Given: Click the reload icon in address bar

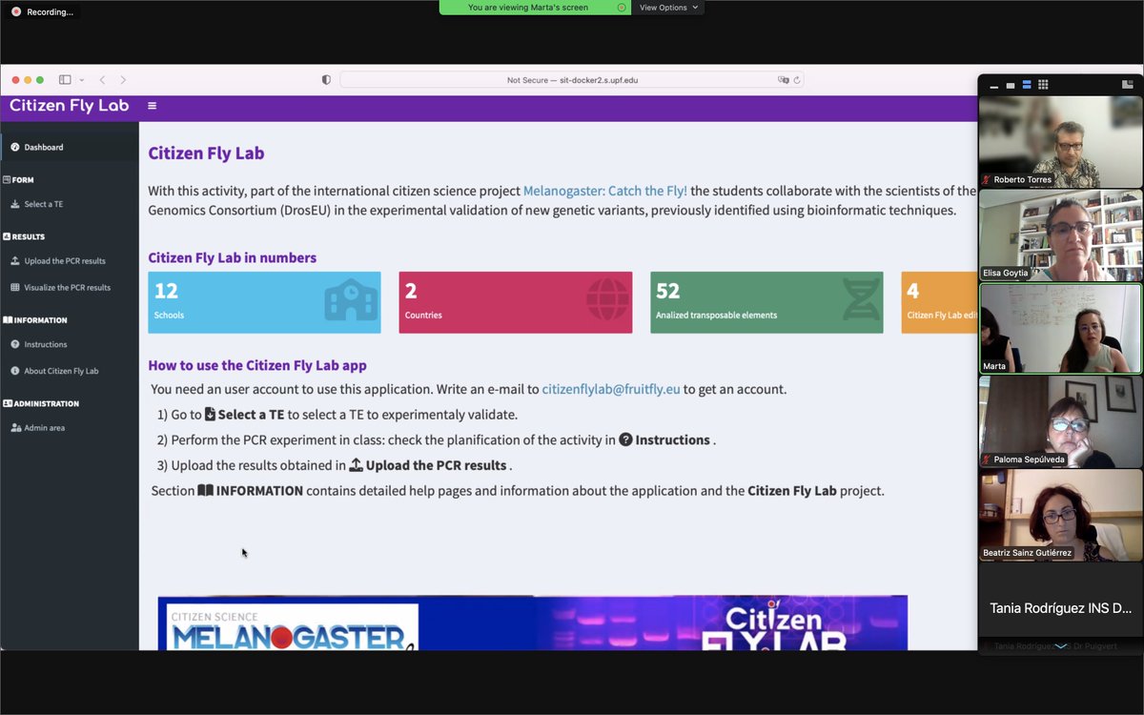Looking at the screenshot, I should point(797,80).
